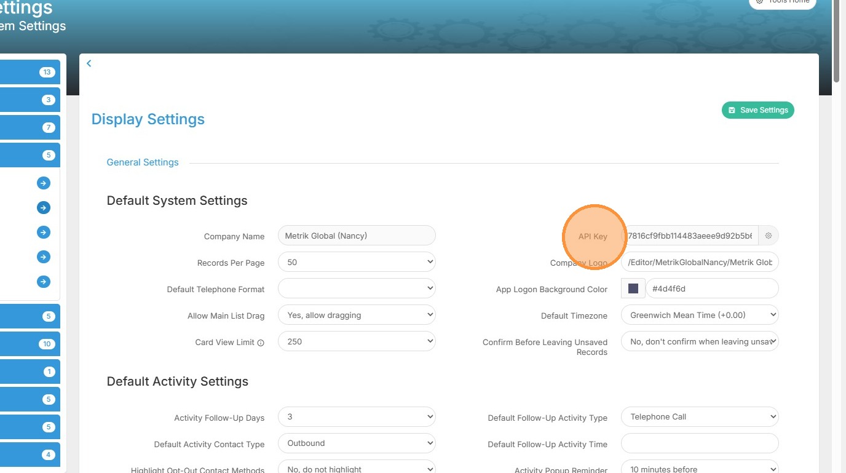
Task: Click the Card View Limit info icon
Action: 261,343
